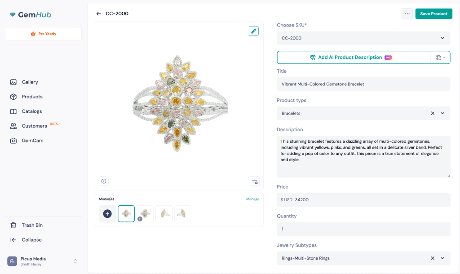This screenshot has width=460, height=274.
Task: Click Save Product
Action: pos(433,13)
